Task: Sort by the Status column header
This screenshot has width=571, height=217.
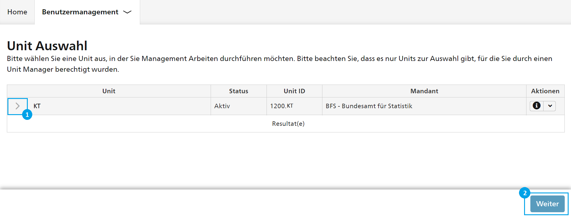Action: click(x=239, y=91)
